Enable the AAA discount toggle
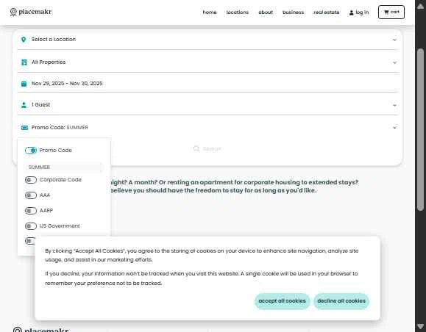The height and width of the screenshot is (332, 426). coord(31,195)
